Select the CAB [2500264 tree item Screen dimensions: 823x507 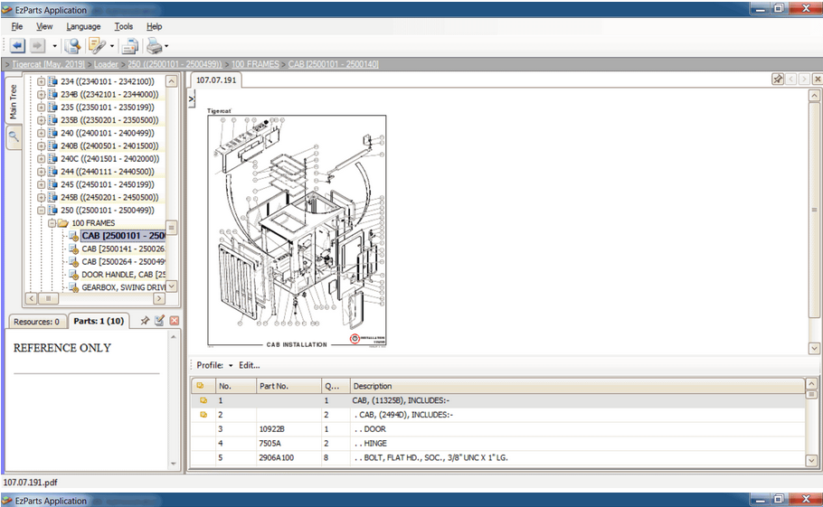123,261
